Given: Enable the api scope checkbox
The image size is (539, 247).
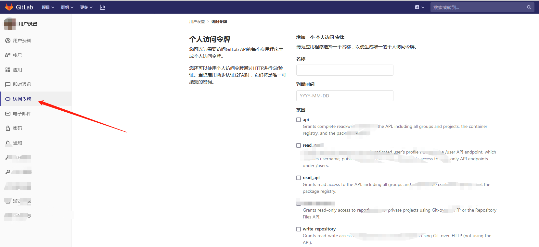Looking at the screenshot, I should click(299, 120).
